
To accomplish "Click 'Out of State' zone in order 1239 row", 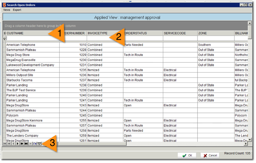I will point(216,90).
